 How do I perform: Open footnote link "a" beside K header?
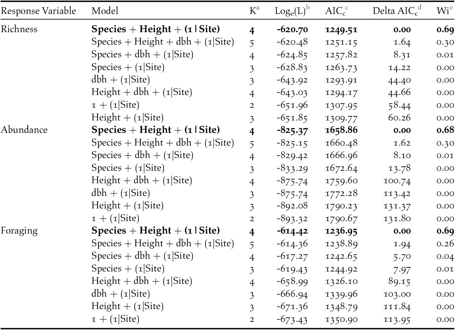pyautogui.click(x=258, y=8)
